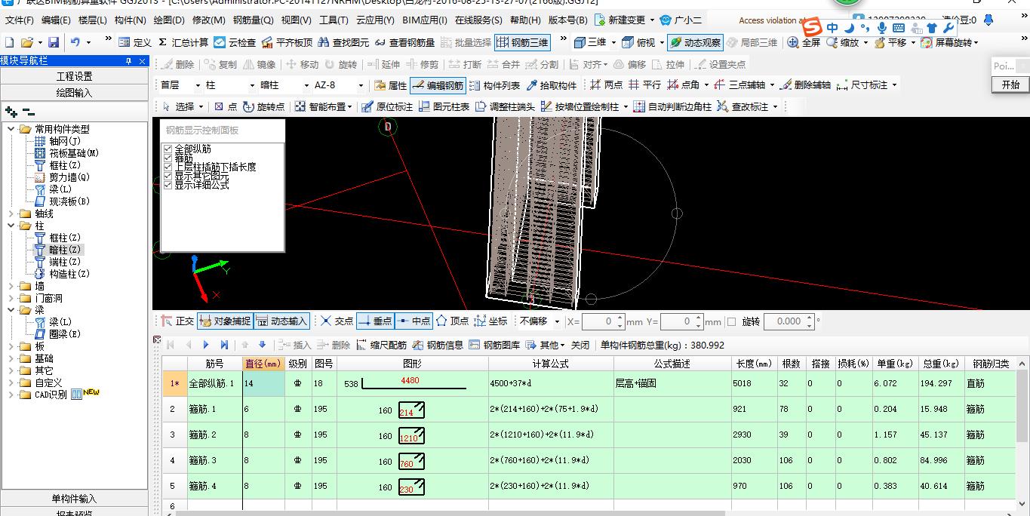Click 原位标注 in-place annotation
The width and height of the screenshot is (1030, 516).
(387, 107)
